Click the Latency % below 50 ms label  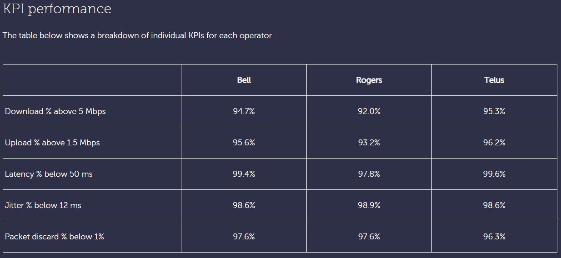coord(49,174)
